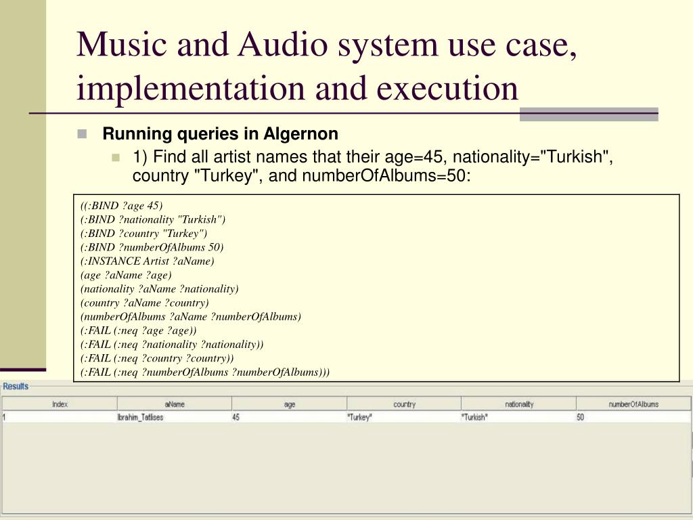This screenshot has height=520, width=693.
Task: Select the 'Running queries in Algernon' heading
Action: click(x=220, y=133)
